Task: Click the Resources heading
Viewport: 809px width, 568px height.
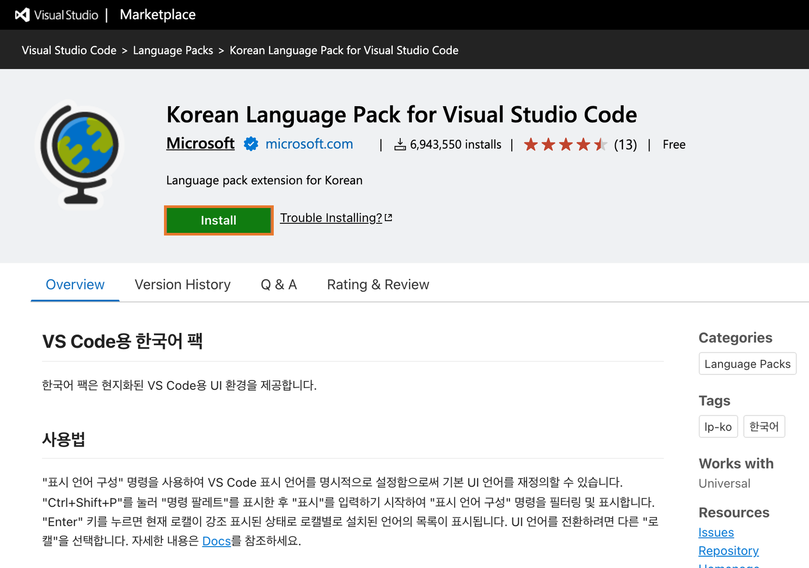Action: click(734, 512)
